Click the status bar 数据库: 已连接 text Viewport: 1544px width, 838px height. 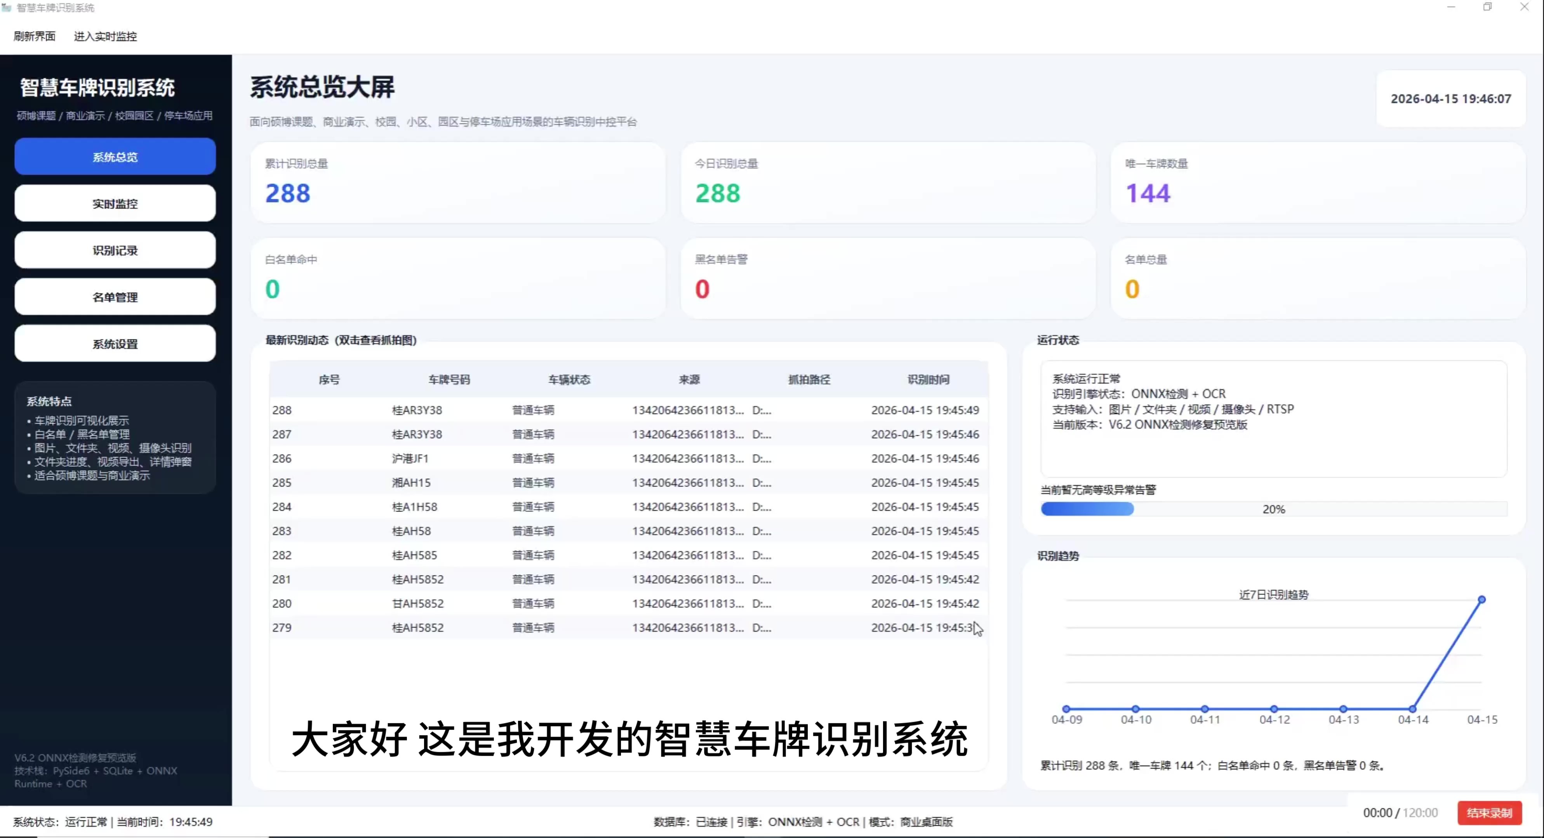click(690, 822)
